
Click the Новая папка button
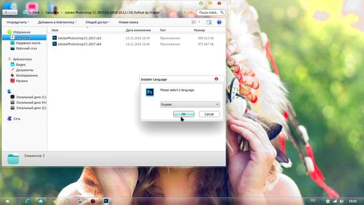pos(129,22)
